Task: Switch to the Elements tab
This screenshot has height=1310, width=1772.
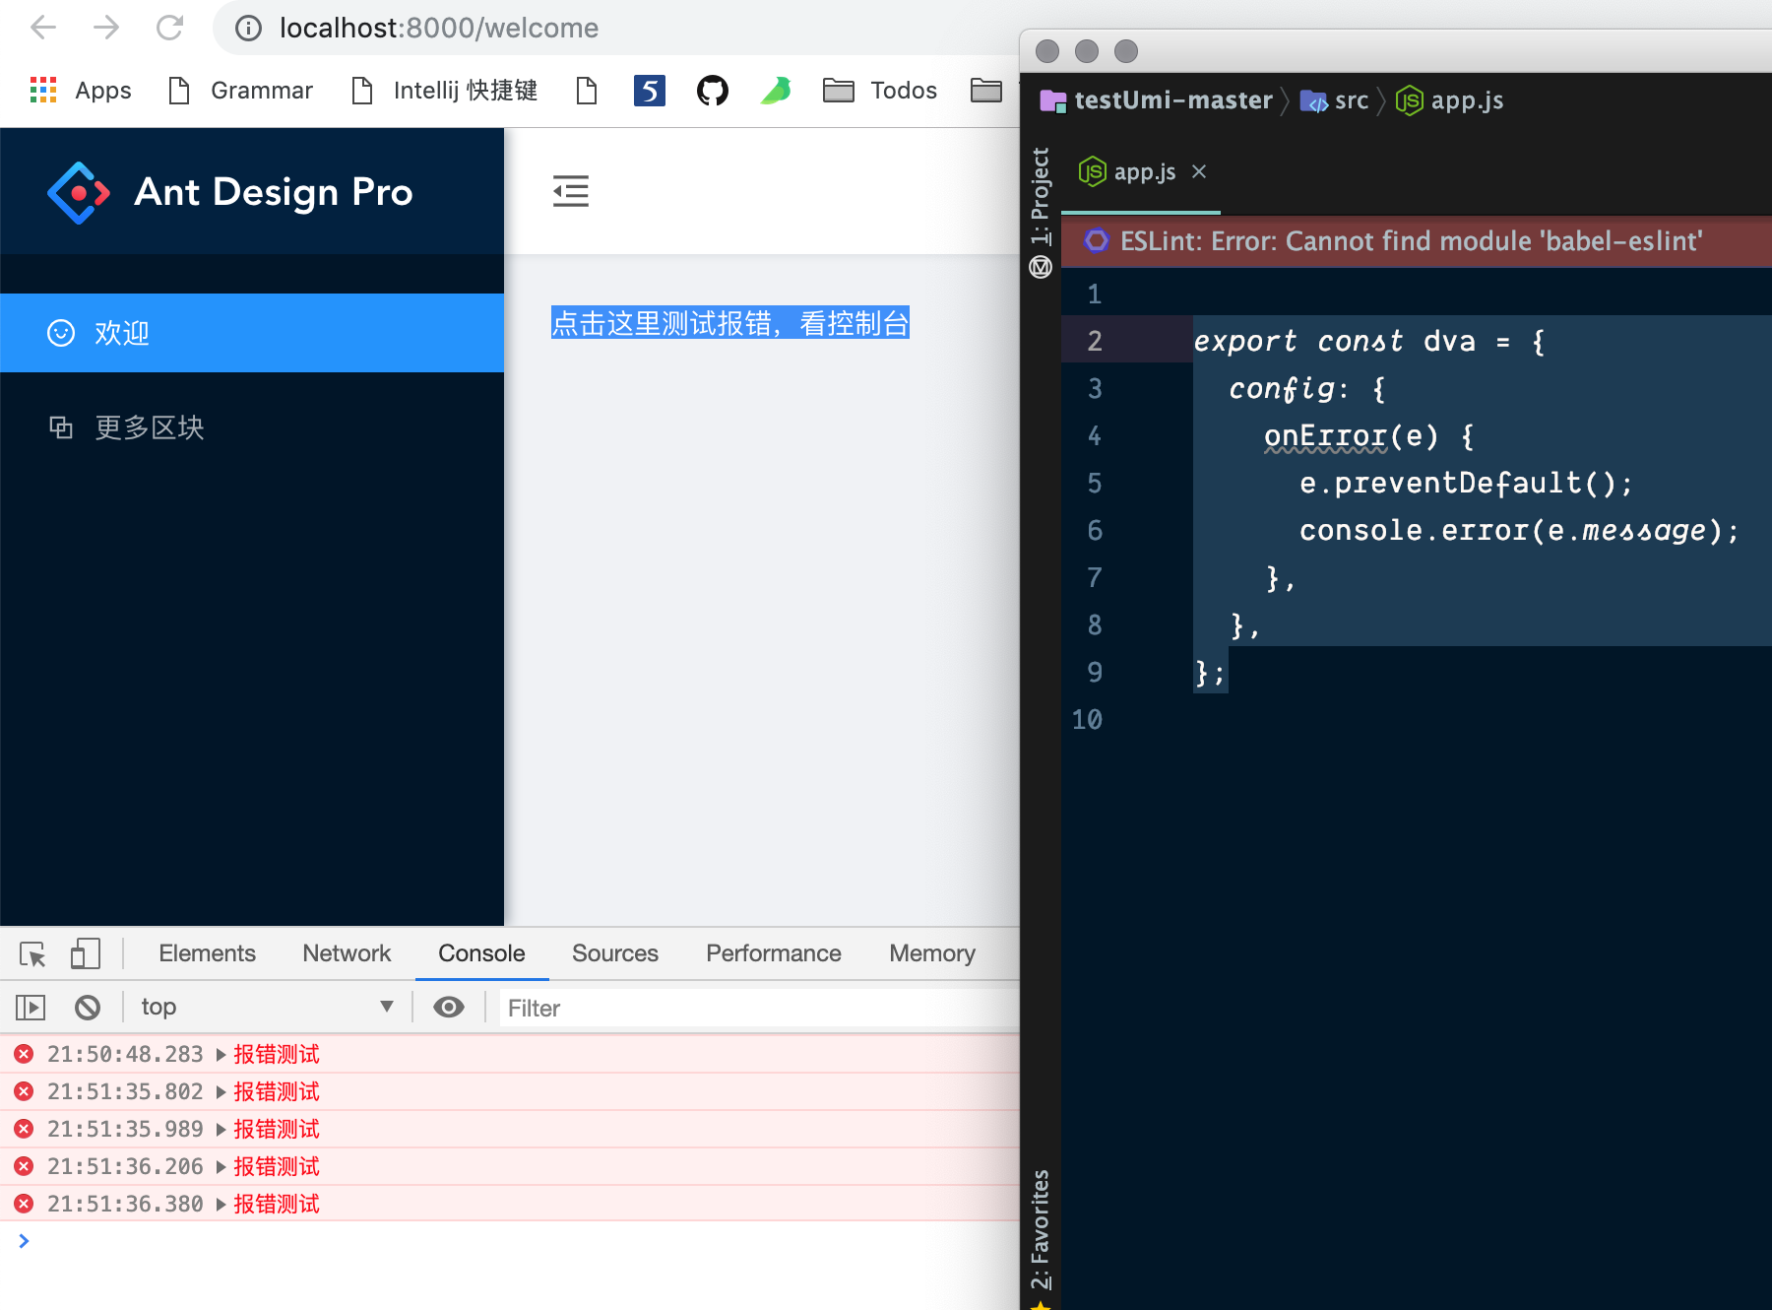Action: pos(207,953)
